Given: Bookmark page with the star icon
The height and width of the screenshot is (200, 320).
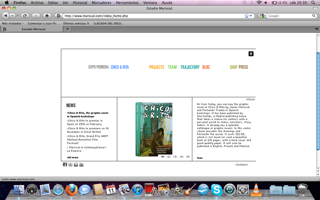Looking at the screenshot, I should point(247,16).
